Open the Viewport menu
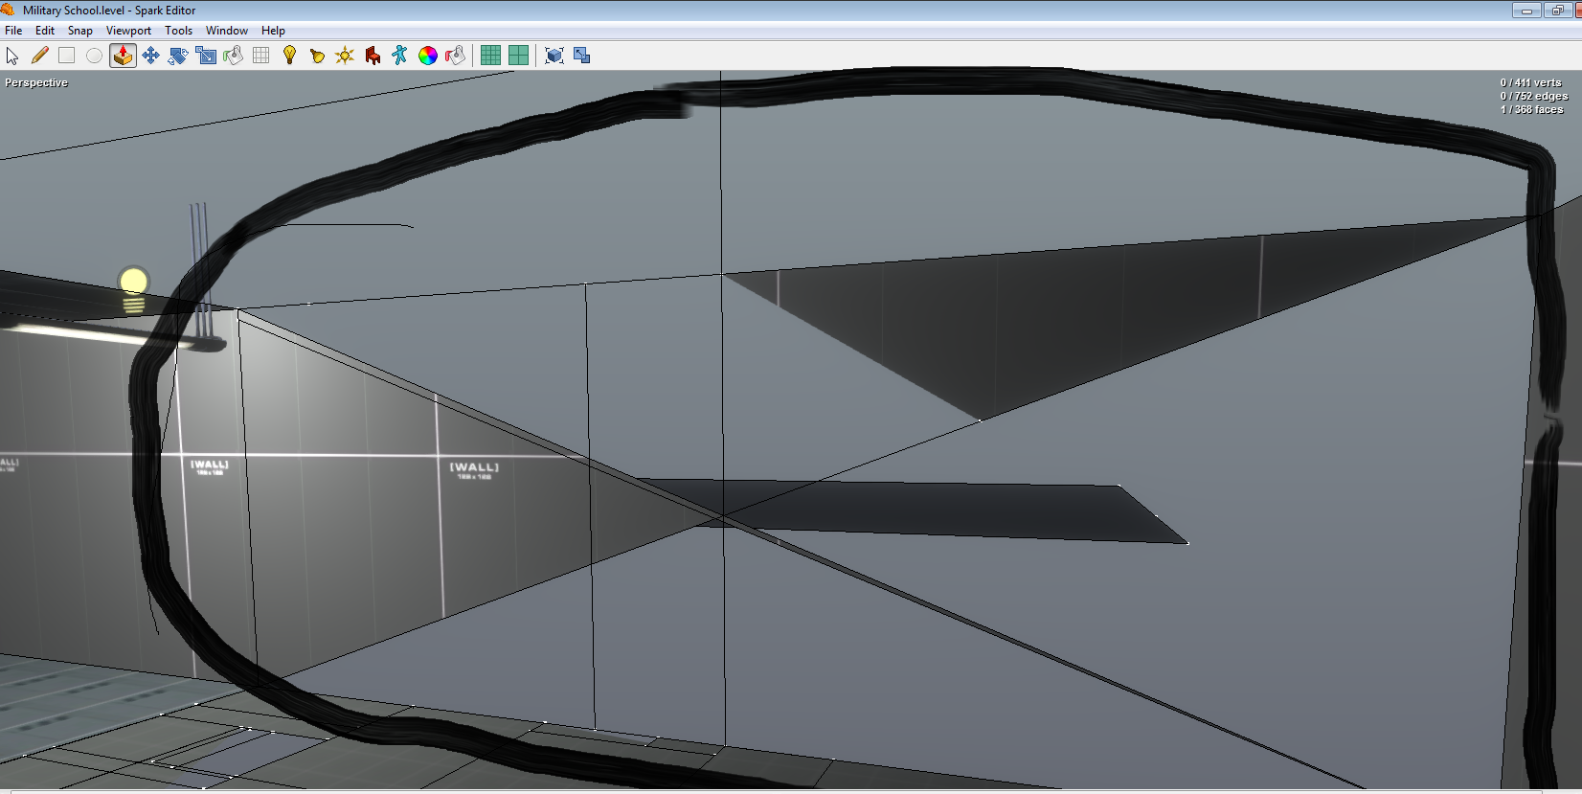The image size is (1582, 794). pyautogui.click(x=128, y=31)
